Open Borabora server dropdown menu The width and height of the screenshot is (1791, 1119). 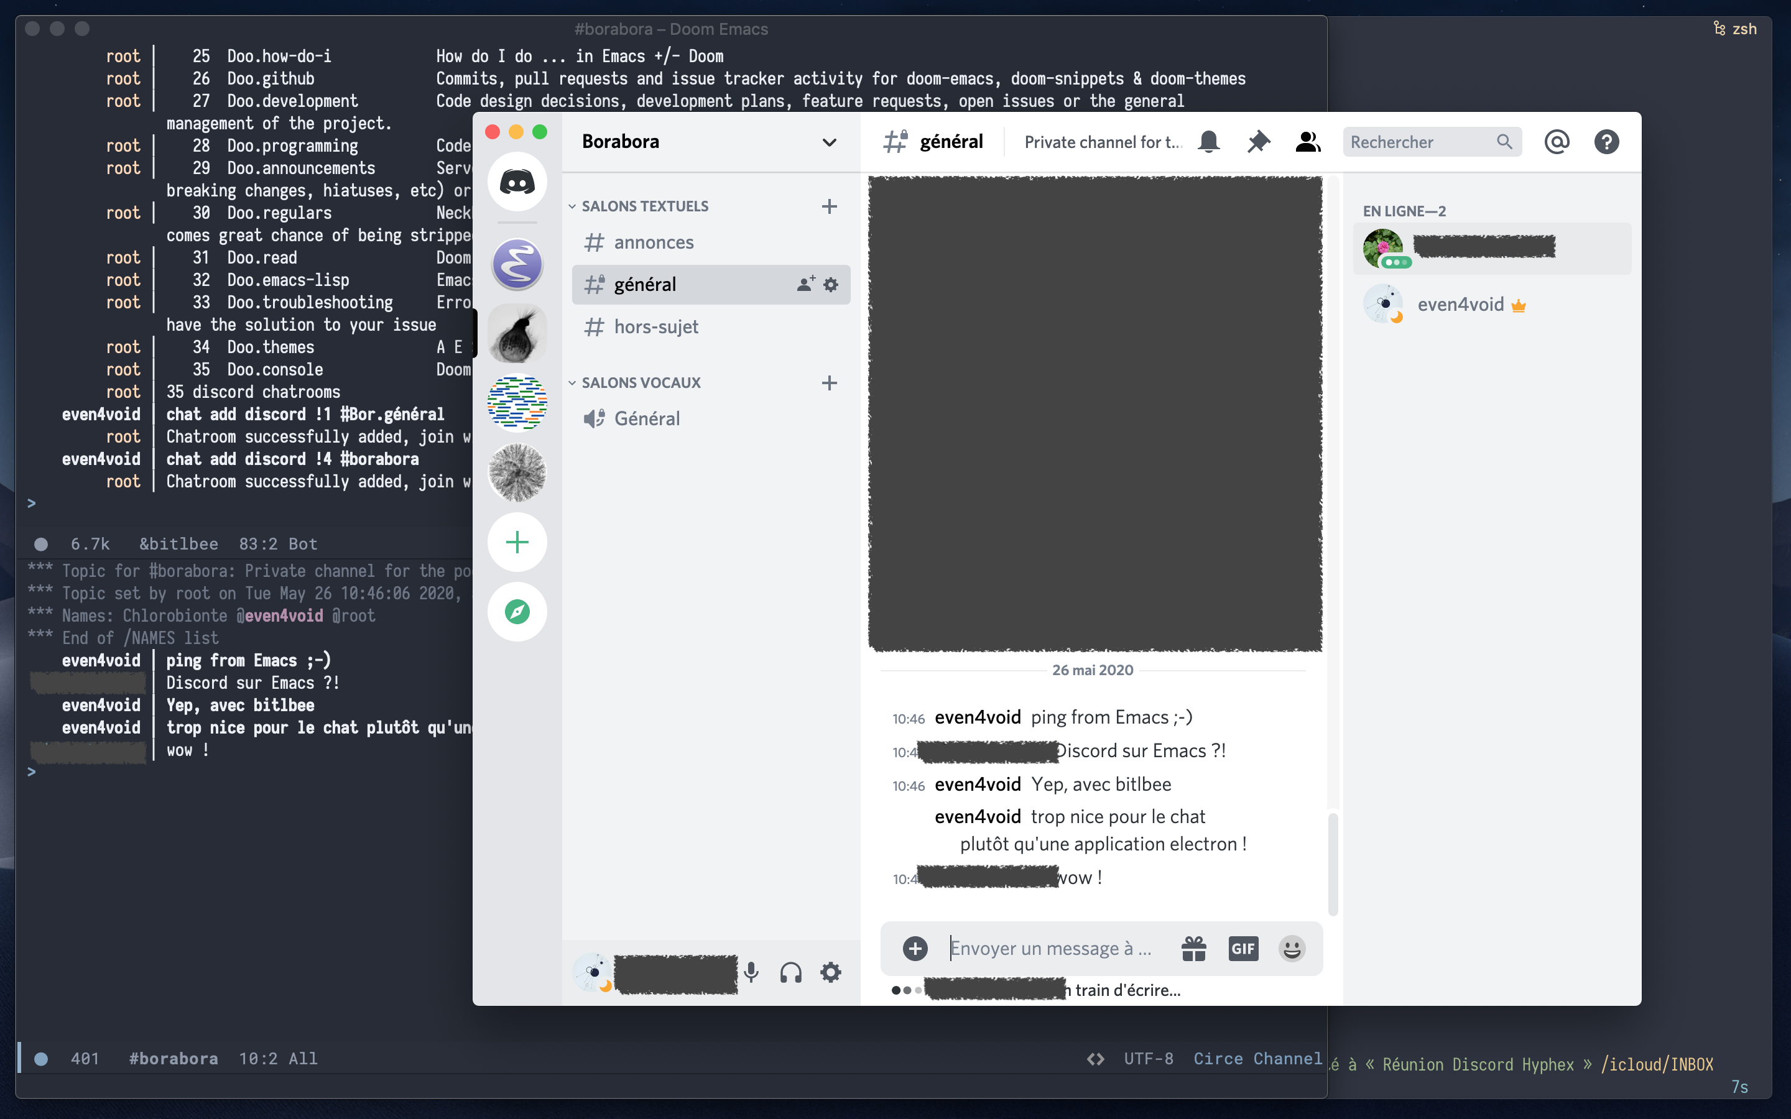pos(829,142)
